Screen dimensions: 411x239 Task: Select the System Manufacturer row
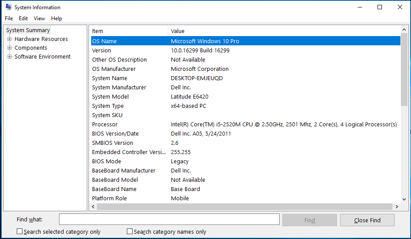(x=246, y=88)
